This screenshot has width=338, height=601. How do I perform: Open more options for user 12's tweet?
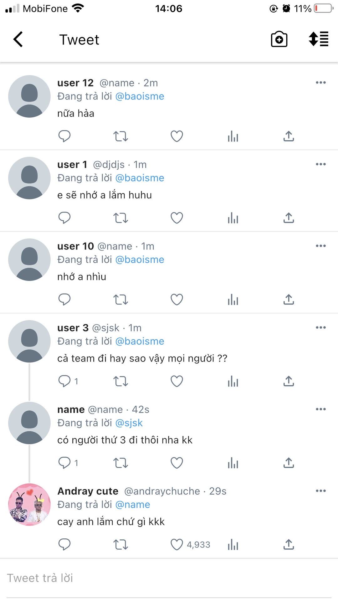pos(321,83)
